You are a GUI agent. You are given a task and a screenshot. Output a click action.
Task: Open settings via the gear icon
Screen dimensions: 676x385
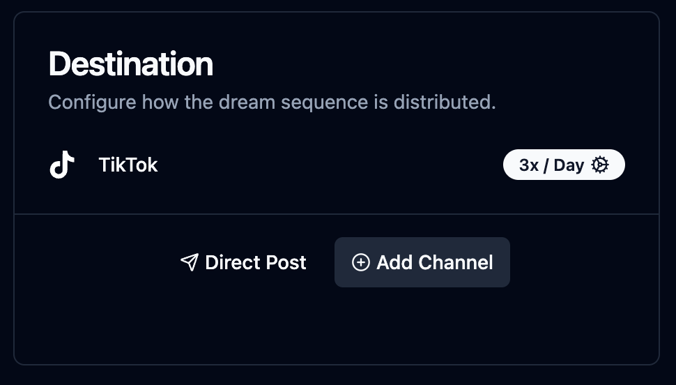(600, 165)
